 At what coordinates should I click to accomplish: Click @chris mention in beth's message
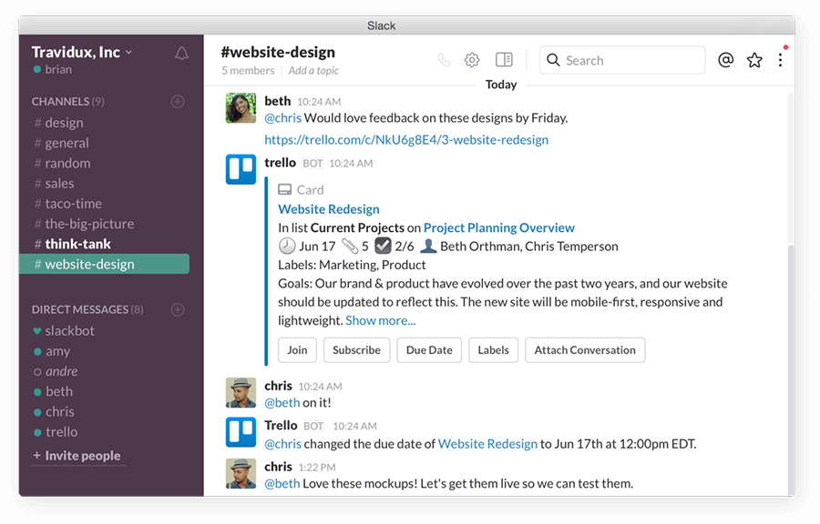tap(283, 118)
